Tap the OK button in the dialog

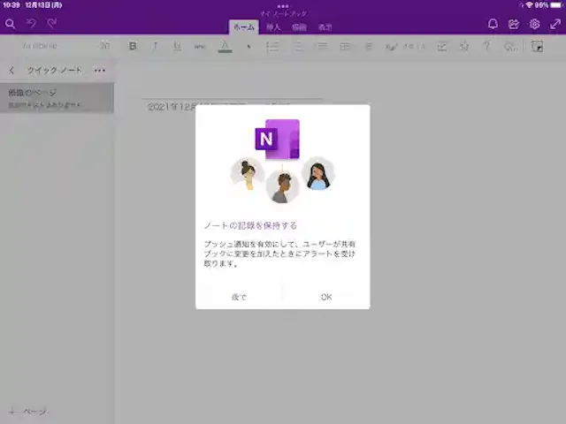pyautogui.click(x=326, y=297)
